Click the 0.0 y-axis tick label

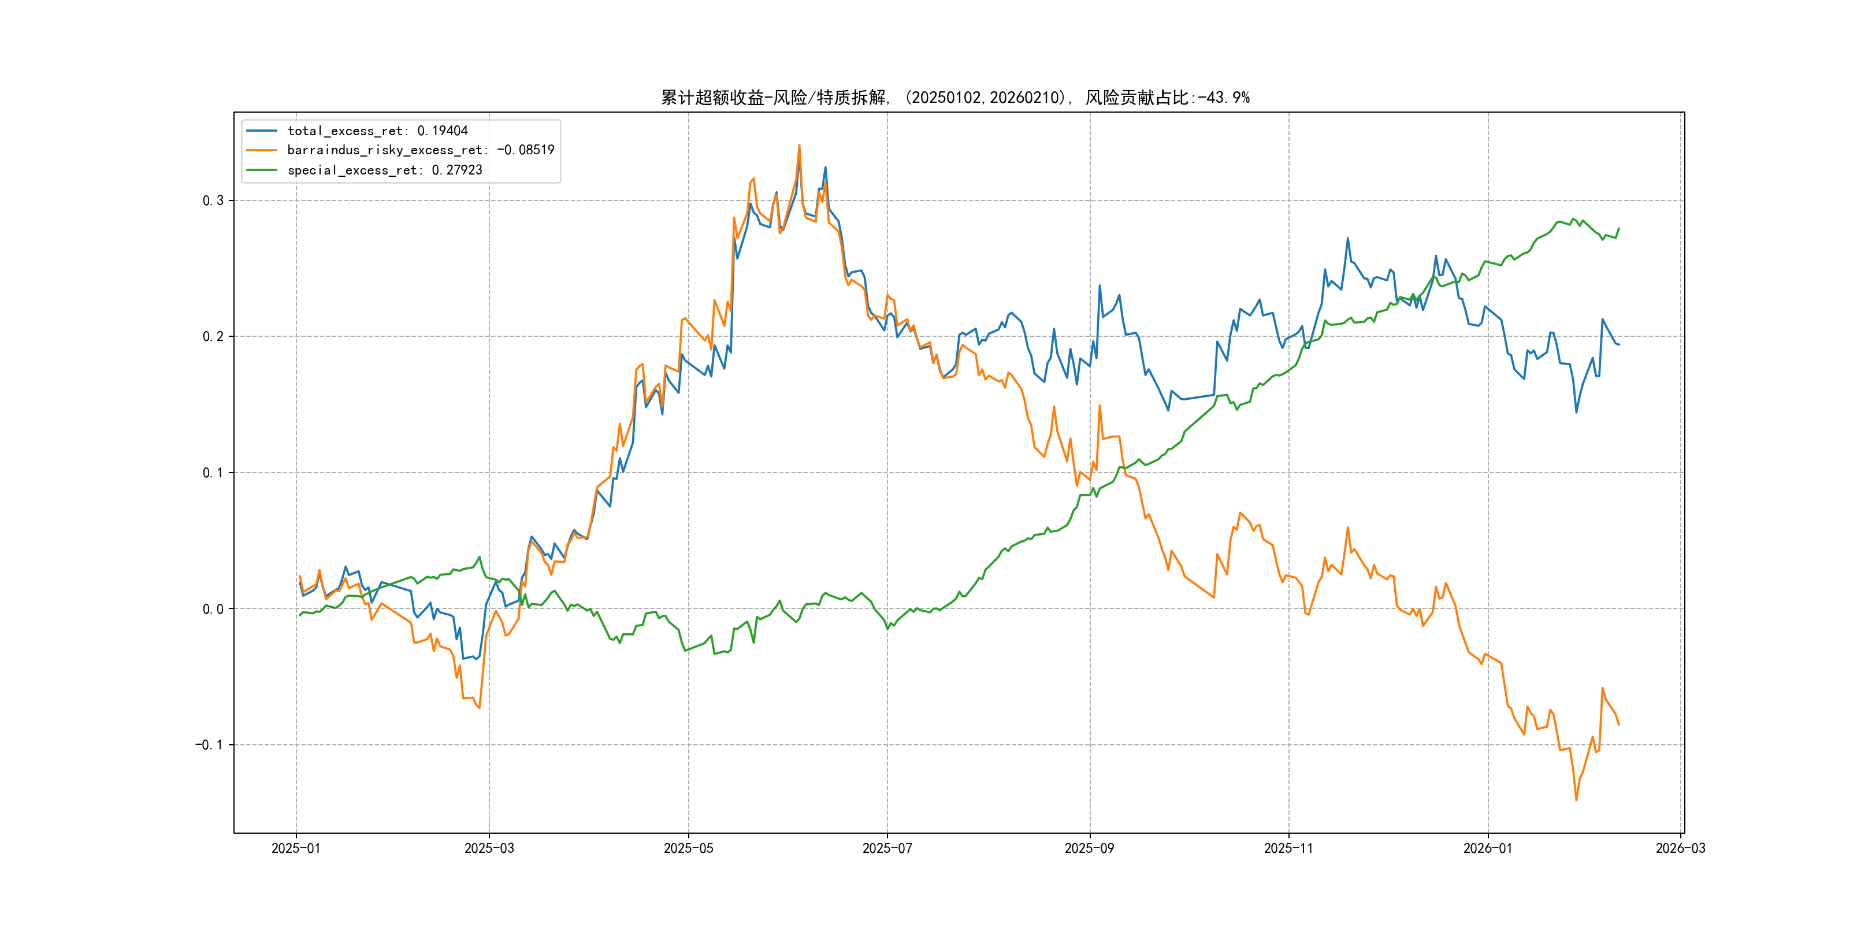213,609
